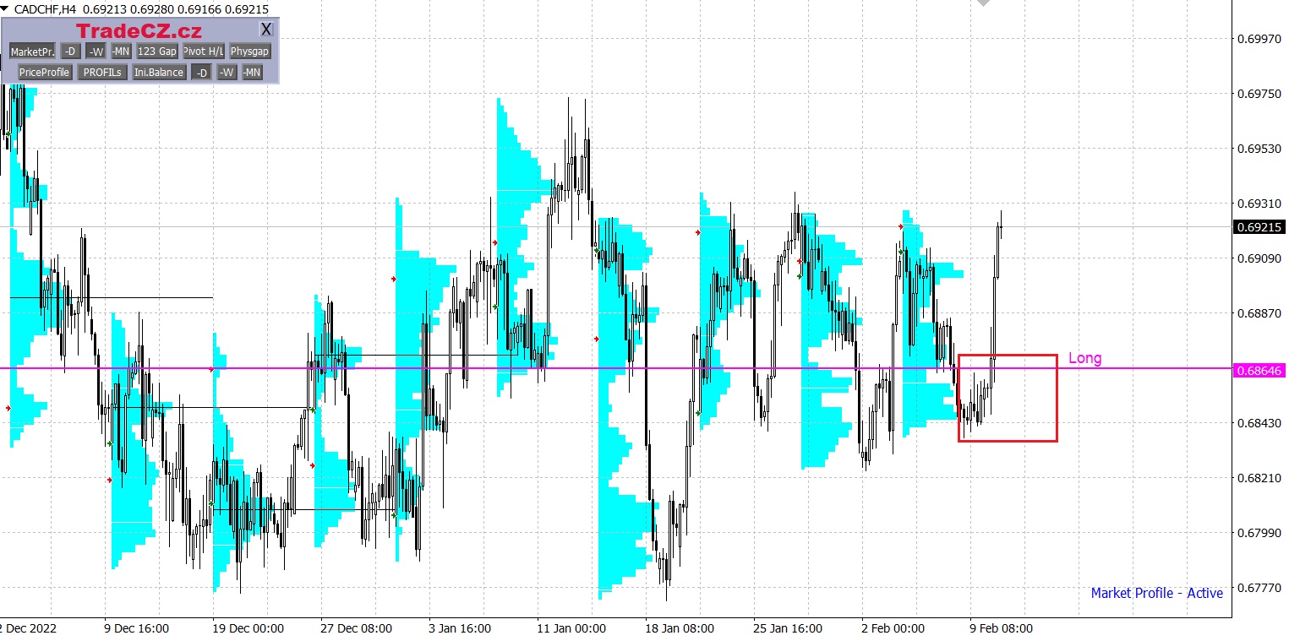This screenshot has height=641, width=1289.
Task: Click the 0.68646 magenta price tag
Action: click(1259, 370)
